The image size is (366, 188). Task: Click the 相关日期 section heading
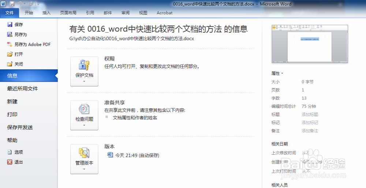pos(279,144)
